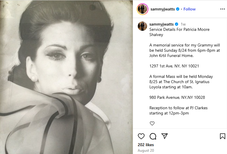Click the 980 Park Avenue address text

(x=177, y=97)
